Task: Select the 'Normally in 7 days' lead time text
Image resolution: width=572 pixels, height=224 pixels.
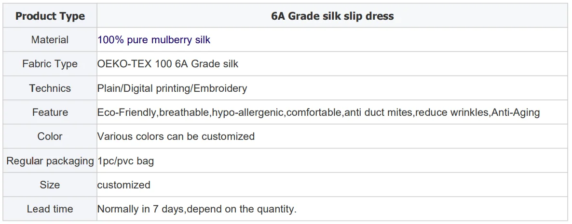Action: [141, 209]
